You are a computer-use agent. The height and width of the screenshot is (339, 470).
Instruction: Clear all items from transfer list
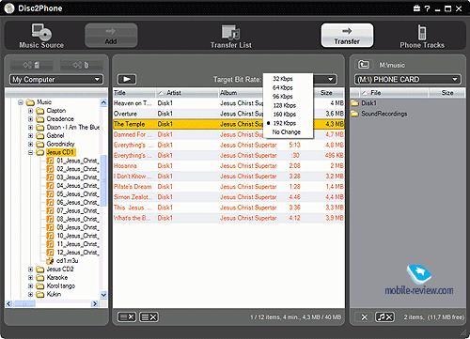149,317
